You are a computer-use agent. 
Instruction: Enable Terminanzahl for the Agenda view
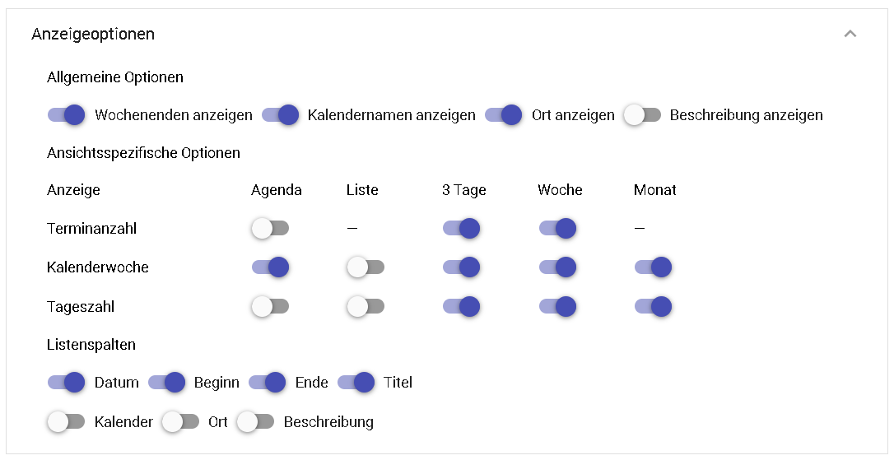270,229
